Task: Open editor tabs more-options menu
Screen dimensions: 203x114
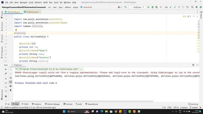Action: (197, 12)
